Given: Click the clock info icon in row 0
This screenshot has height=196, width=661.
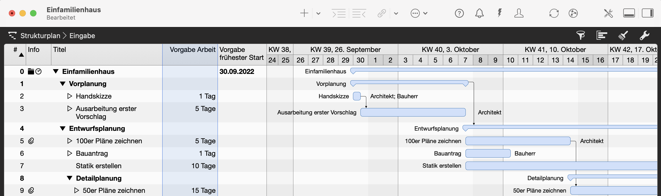Looking at the screenshot, I should point(39,72).
